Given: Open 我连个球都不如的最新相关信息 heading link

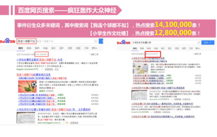Looking at the screenshot, I should tap(34, 75).
